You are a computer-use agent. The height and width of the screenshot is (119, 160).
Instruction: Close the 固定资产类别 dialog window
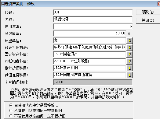(159, 4)
